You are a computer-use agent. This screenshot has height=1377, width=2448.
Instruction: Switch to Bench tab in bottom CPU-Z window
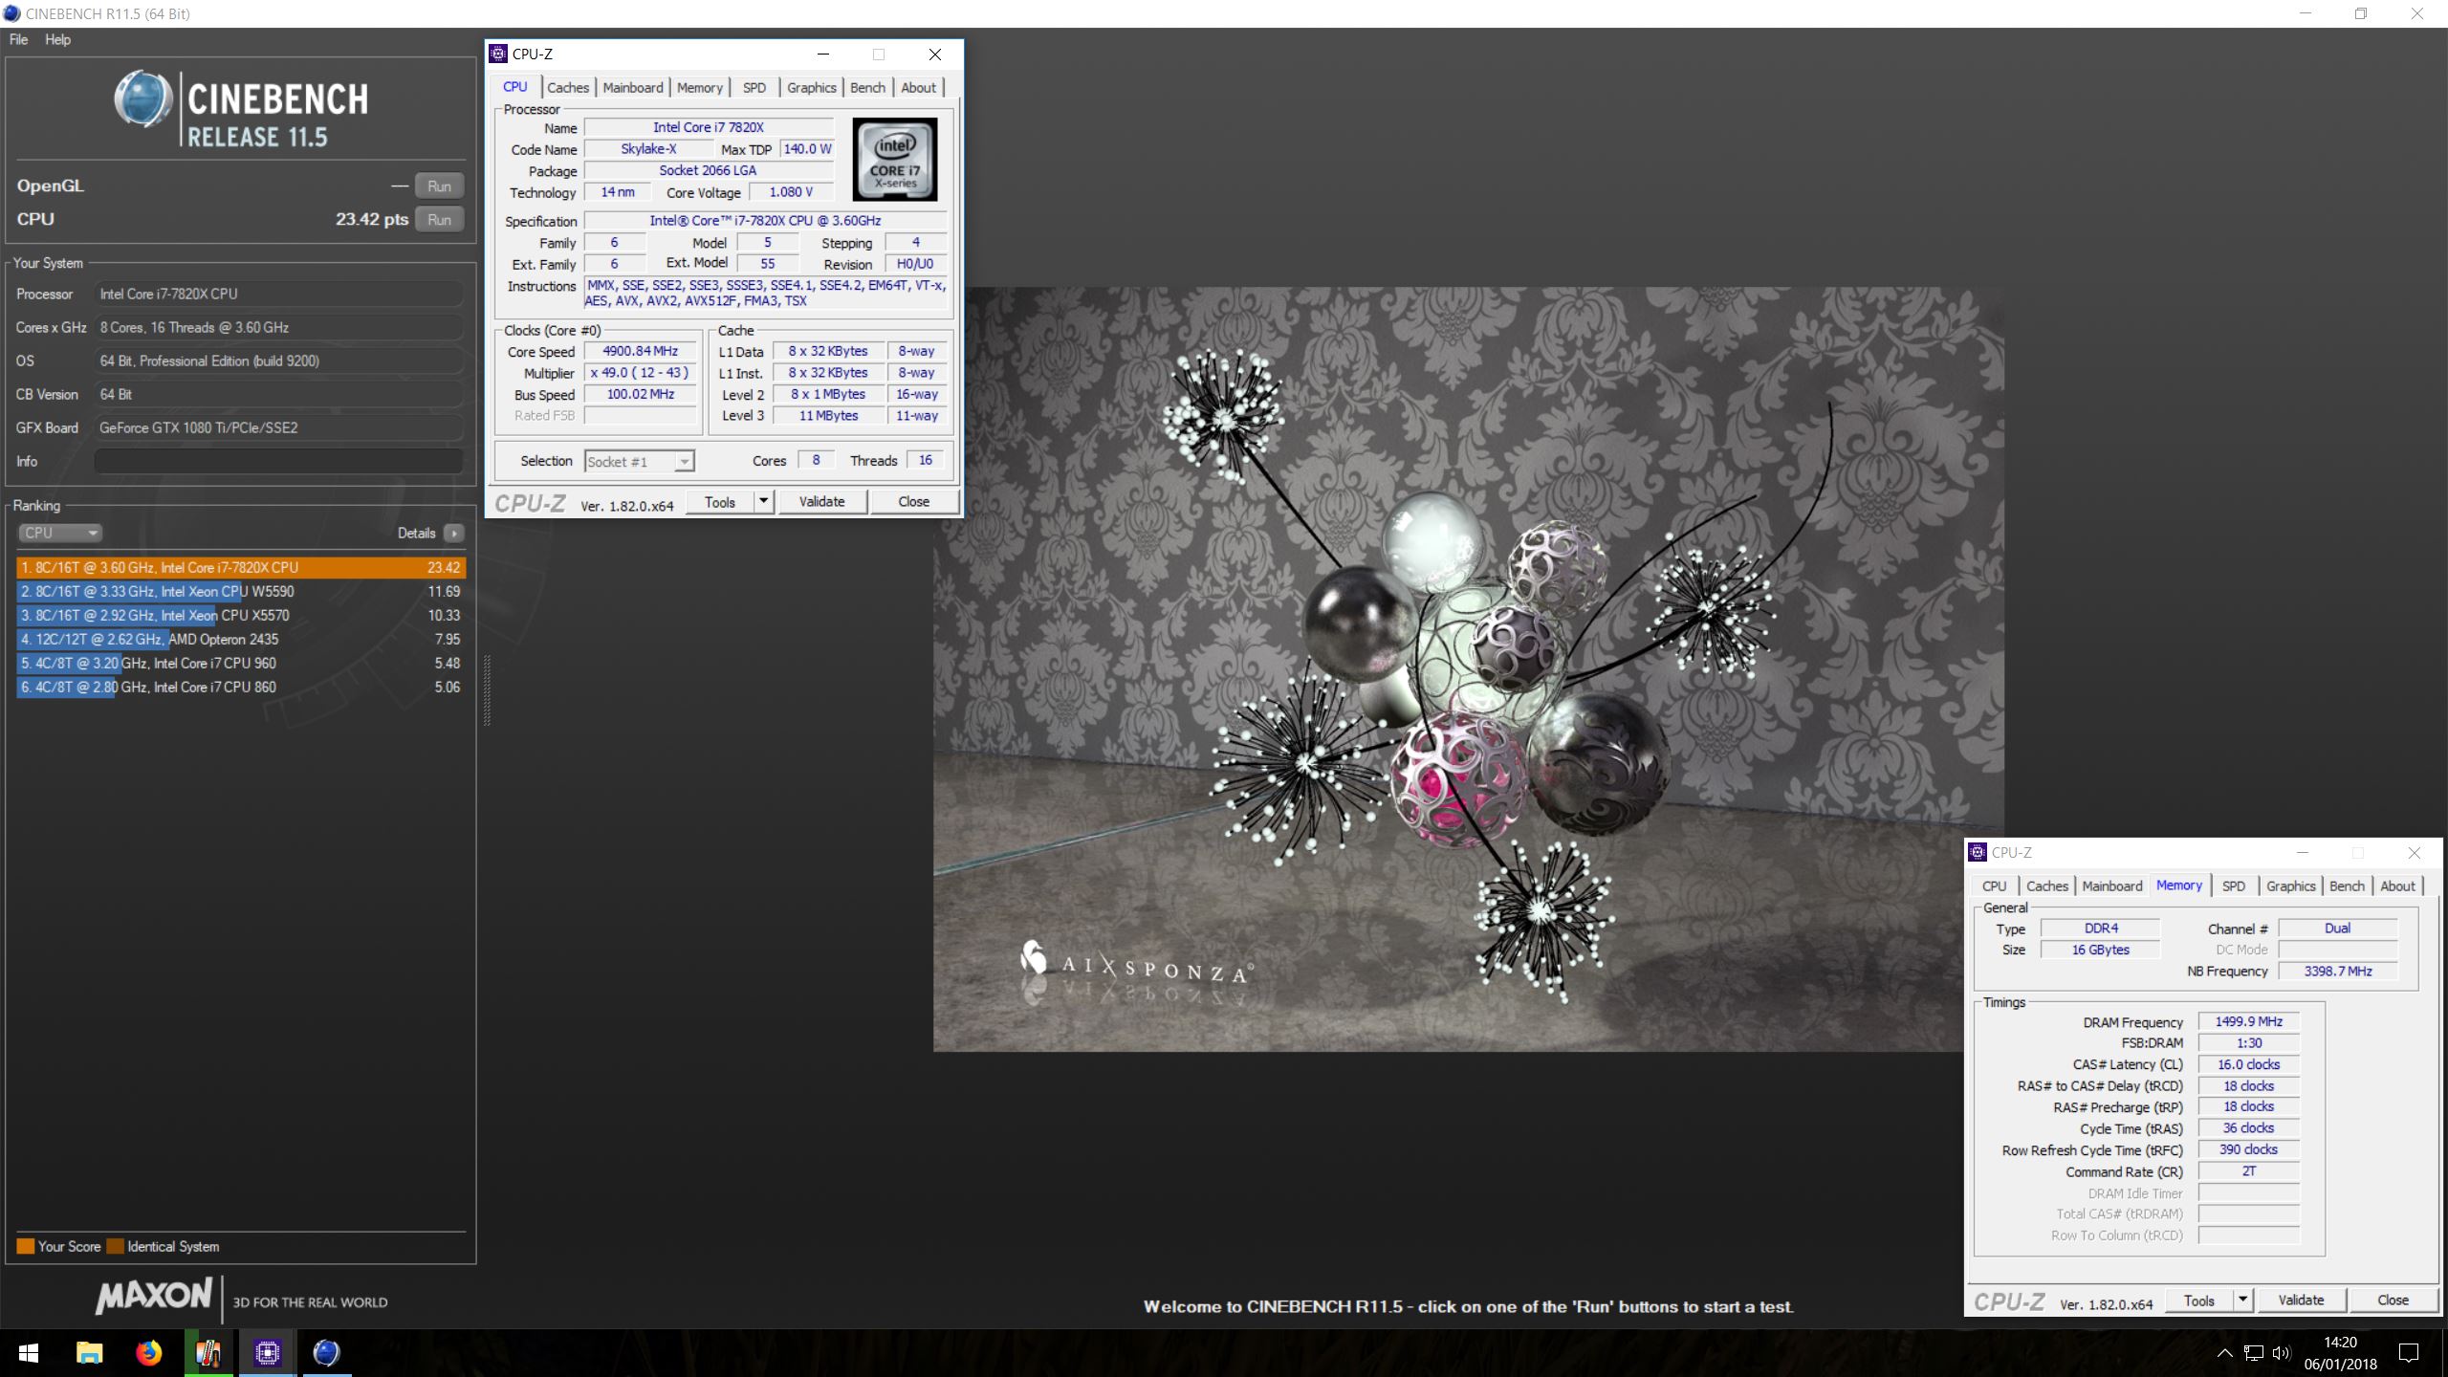pos(2347,885)
